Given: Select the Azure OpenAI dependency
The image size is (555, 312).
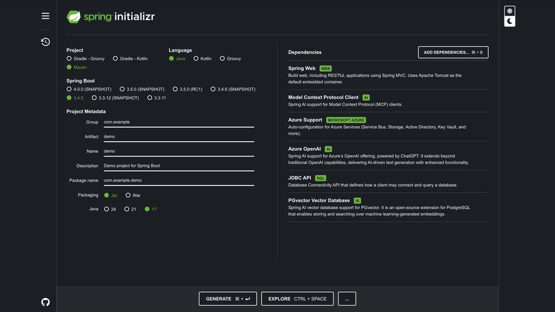Looking at the screenshot, I should point(388,155).
